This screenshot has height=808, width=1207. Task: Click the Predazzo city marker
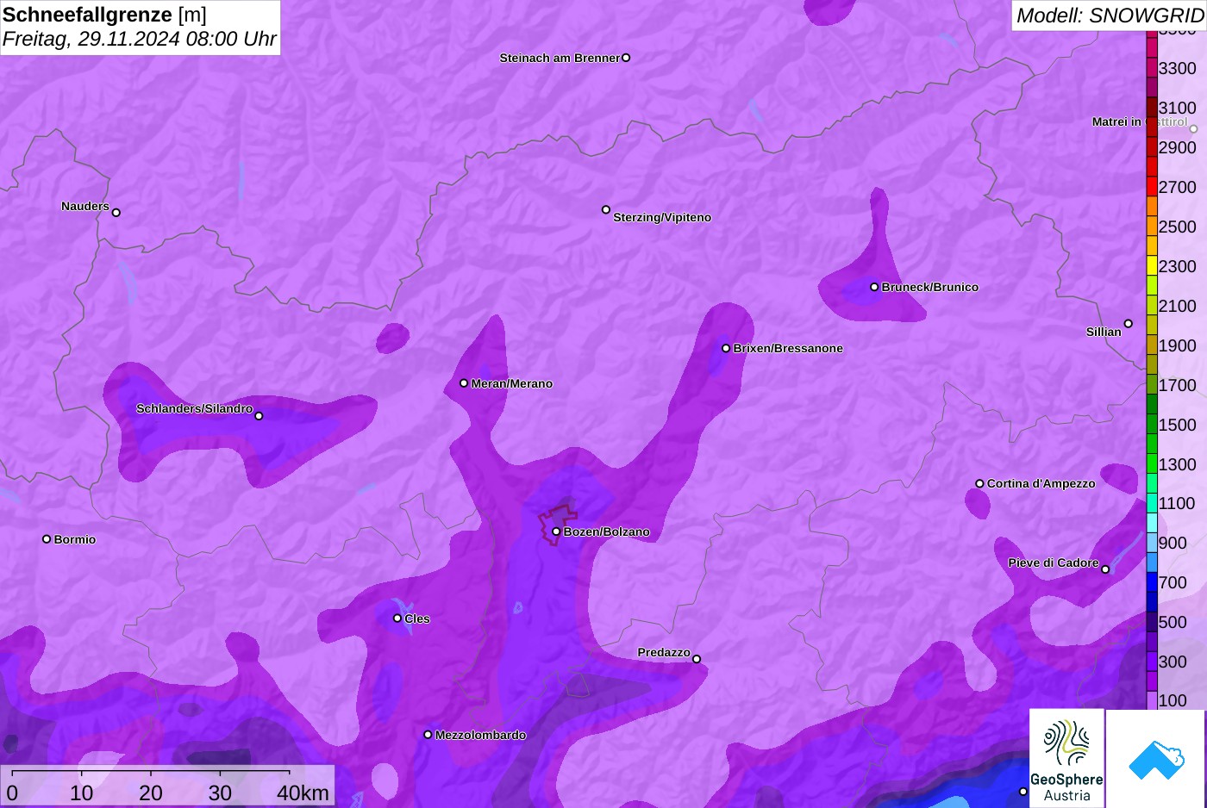click(697, 659)
